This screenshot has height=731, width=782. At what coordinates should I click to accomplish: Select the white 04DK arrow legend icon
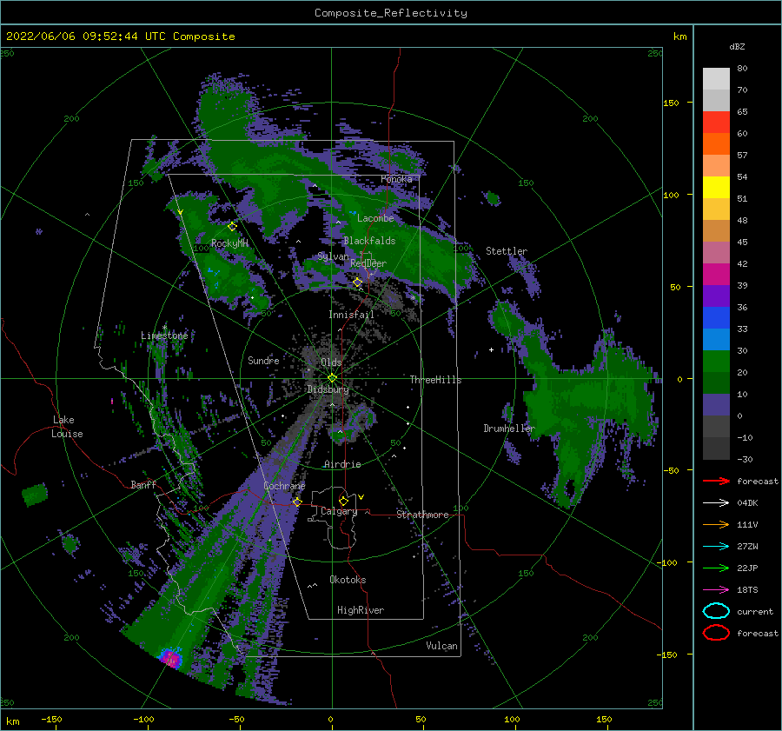(716, 502)
